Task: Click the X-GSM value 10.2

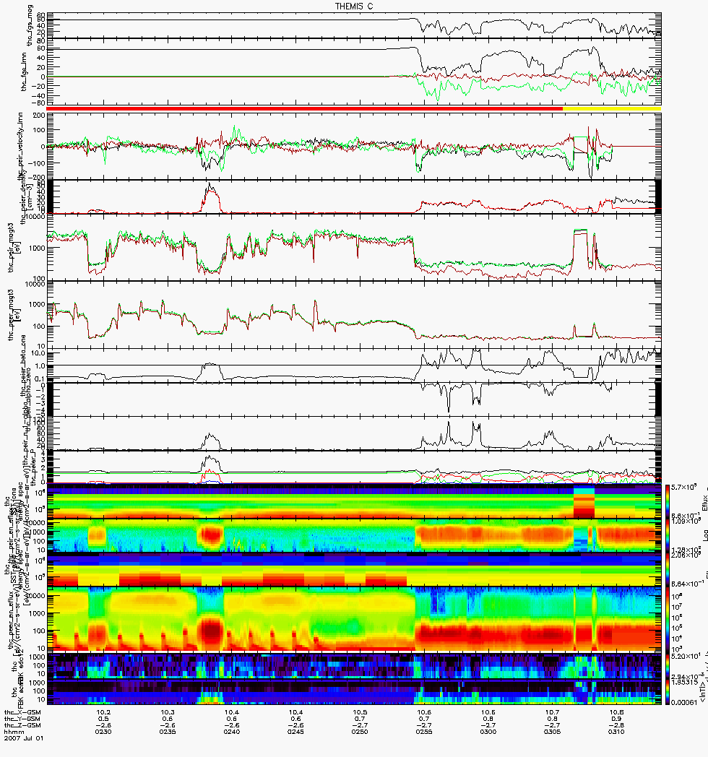Action: pyautogui.click(x=104, y=712)
